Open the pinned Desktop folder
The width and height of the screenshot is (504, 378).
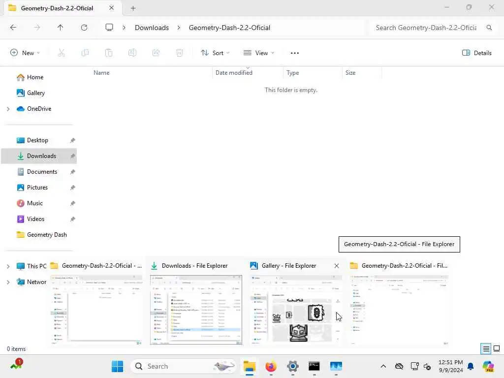[37, 140]
